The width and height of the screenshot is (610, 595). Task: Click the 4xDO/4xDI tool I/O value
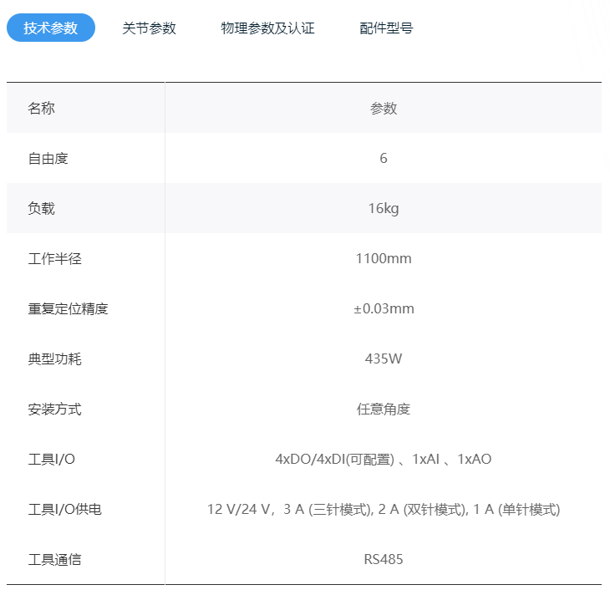[384, 459]
